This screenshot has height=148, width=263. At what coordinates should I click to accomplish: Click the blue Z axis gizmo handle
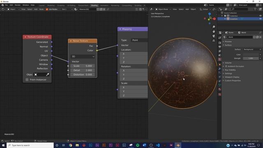tap(210, 14)
